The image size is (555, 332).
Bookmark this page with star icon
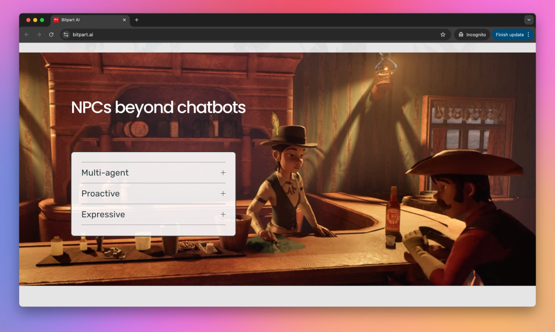pyautogui.click(x=443, y=35)
